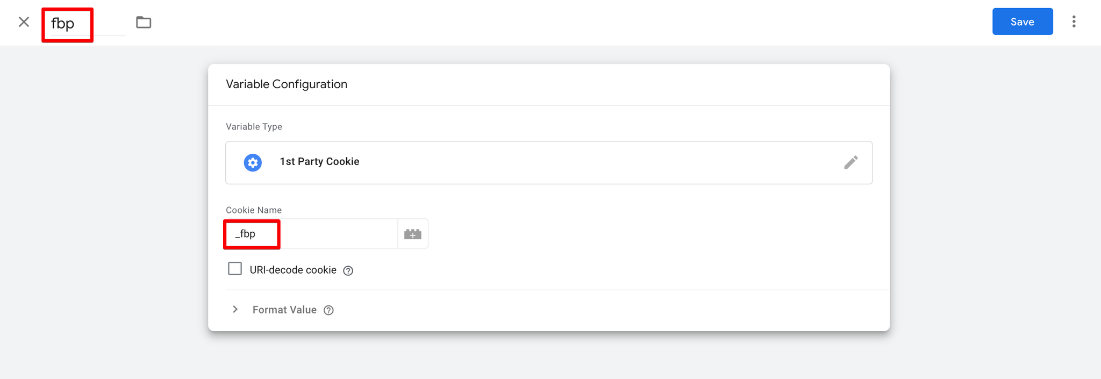Click the Cookie Name input containing _fbp

pos(312,234)
